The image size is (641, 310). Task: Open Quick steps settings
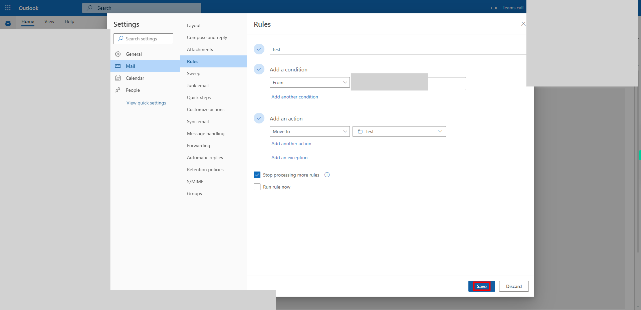click(213, 97)
